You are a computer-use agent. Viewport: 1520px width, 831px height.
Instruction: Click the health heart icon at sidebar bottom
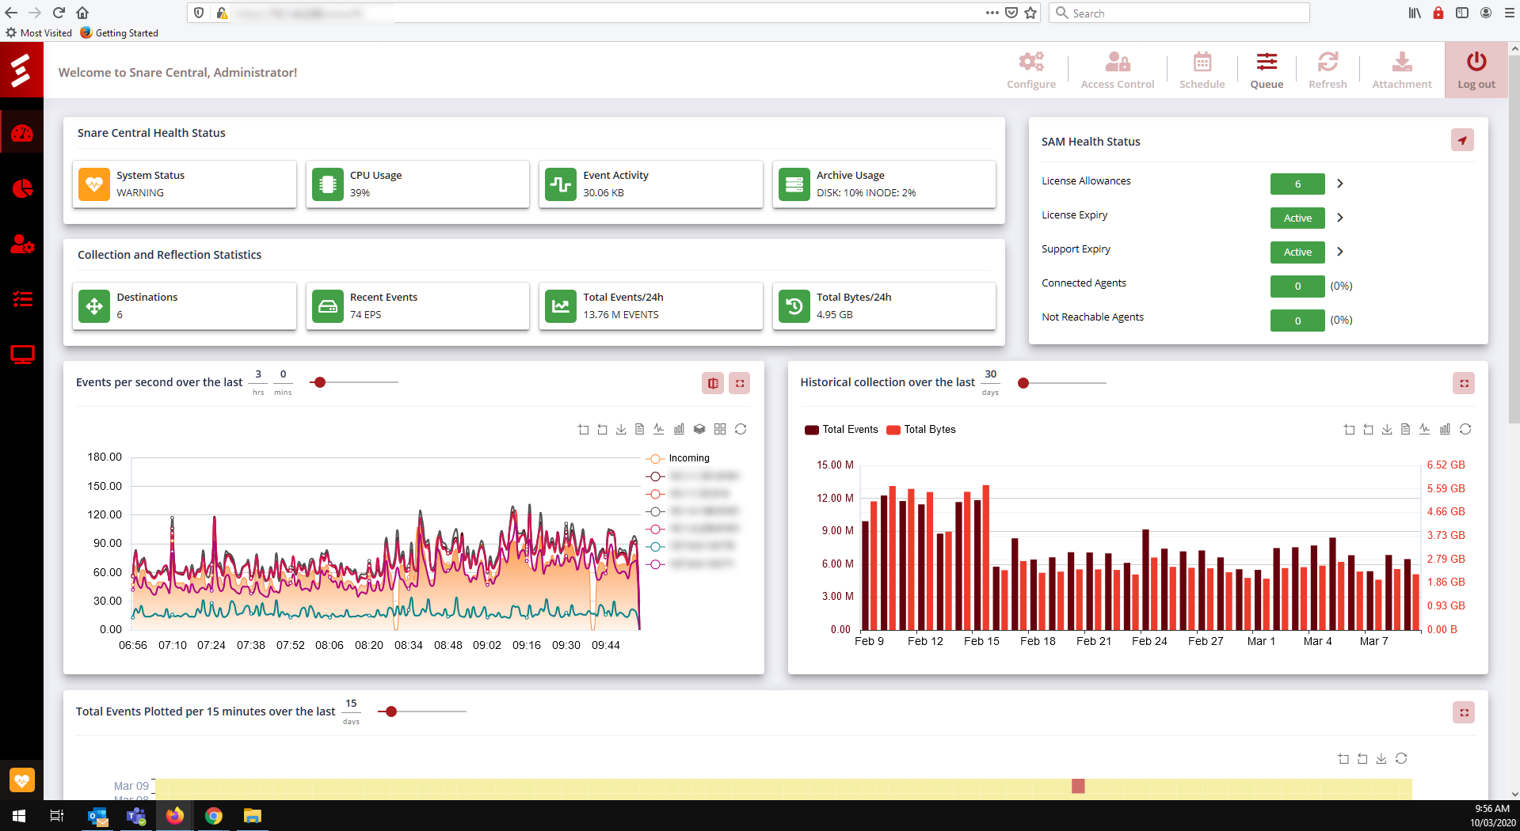tap(22, 780)
